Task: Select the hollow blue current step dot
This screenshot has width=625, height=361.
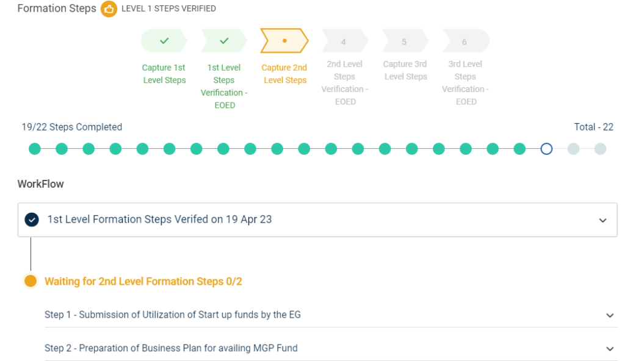Action: (x=546, y=149)
